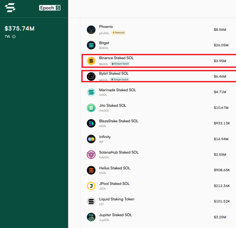Click the Featured badge on Phoenix
Viewport: 236px width, 228px height.
coord(118,33)
